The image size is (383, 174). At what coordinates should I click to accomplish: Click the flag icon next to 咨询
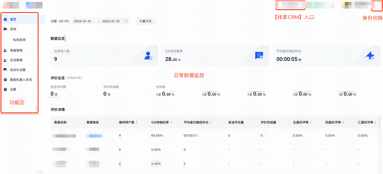pyautogui.click(x=6, y=29)
